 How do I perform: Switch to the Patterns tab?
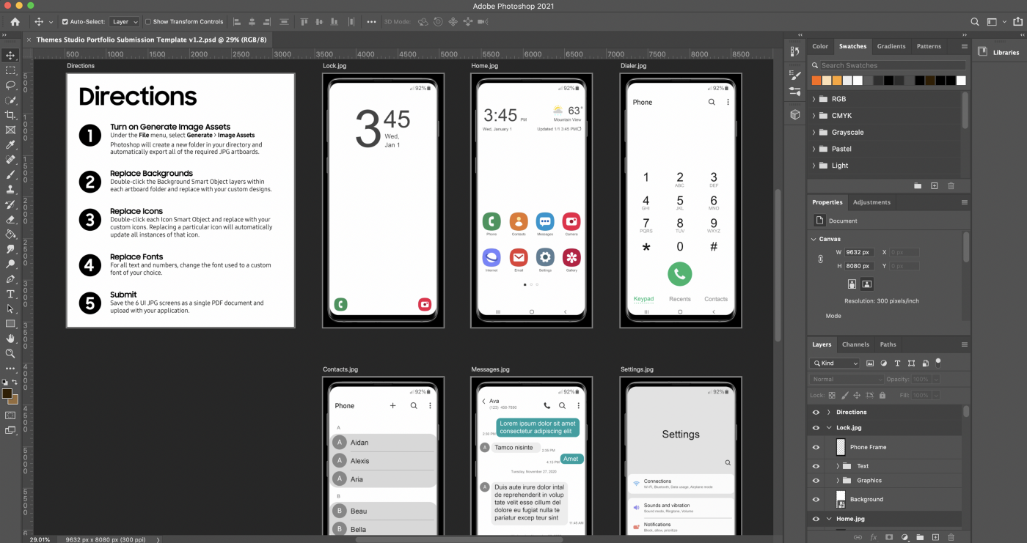[929, 46]
